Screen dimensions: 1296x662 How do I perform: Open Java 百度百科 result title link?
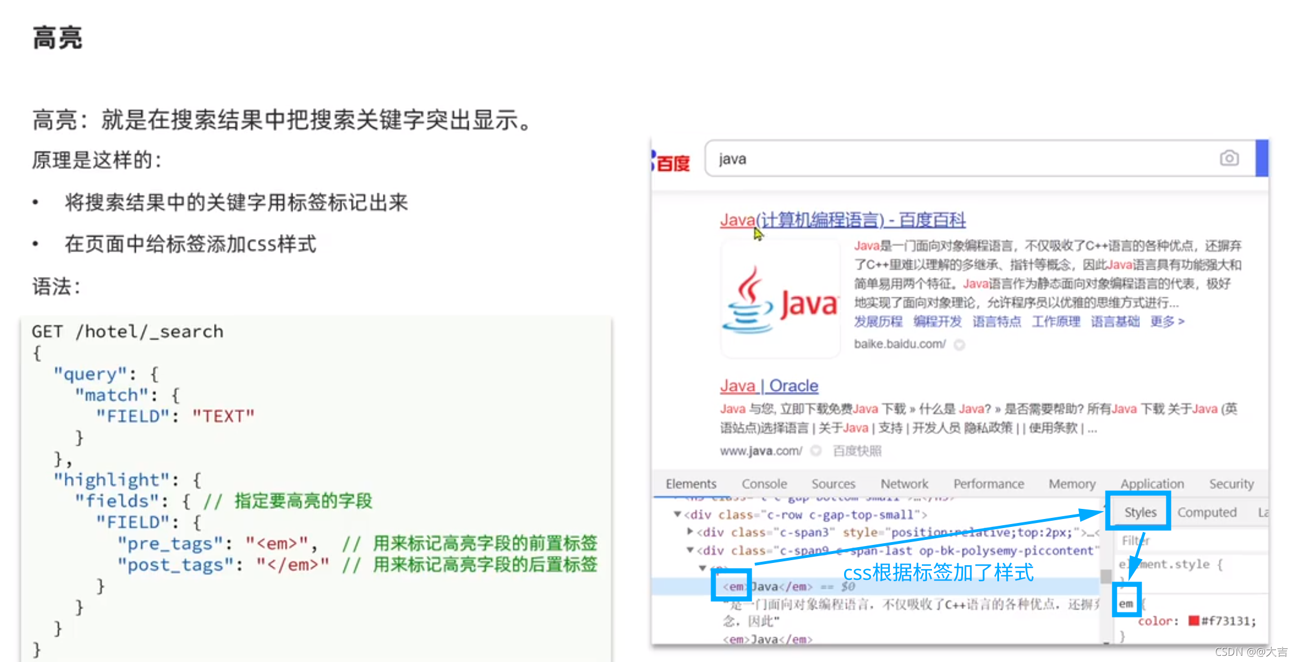pos(842,220)
